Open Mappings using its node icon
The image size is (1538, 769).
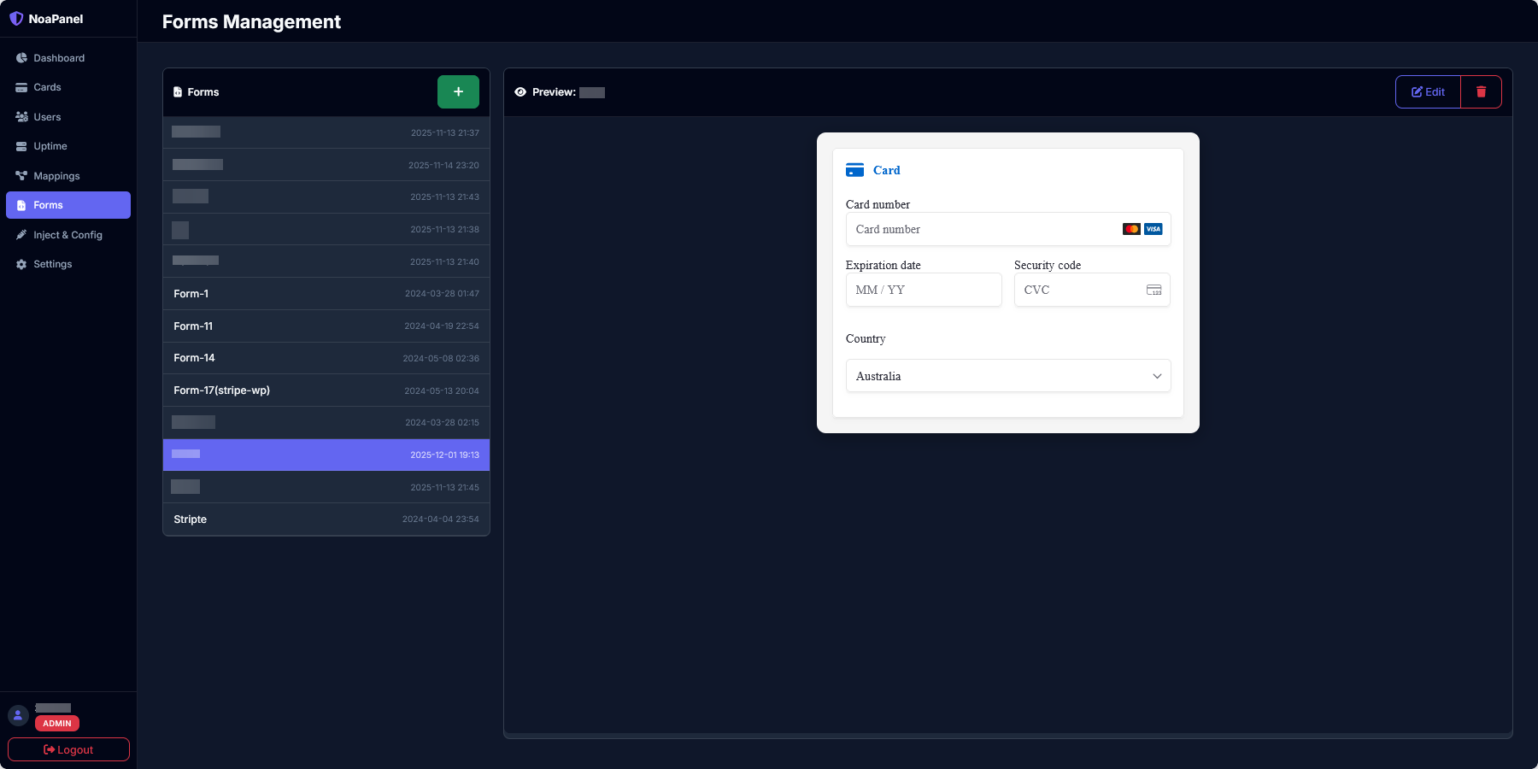[x=21, y=176]
